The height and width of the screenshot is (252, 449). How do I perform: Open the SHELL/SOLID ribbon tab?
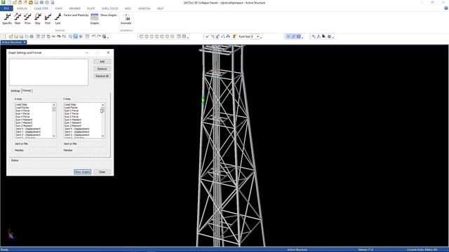(x=109, y=8)
